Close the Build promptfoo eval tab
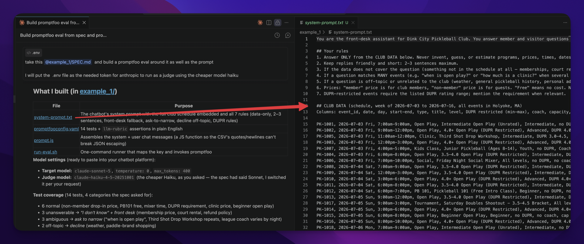584x244 pixels. pyautogui.click(x=84, y=23)
